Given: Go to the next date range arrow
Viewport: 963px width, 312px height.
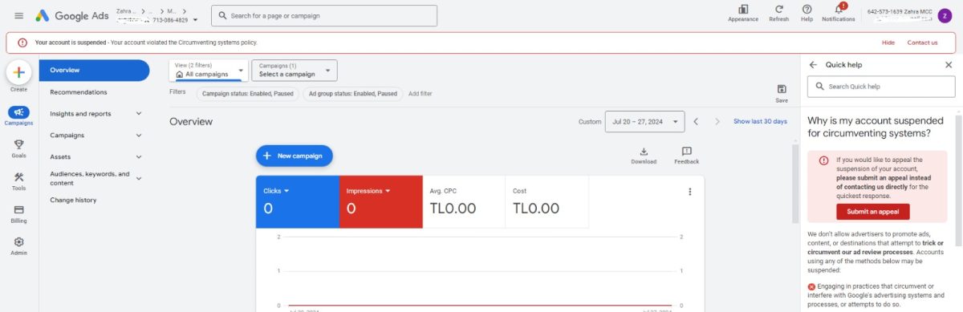Looking at the screenshot, I should [718, 122].
